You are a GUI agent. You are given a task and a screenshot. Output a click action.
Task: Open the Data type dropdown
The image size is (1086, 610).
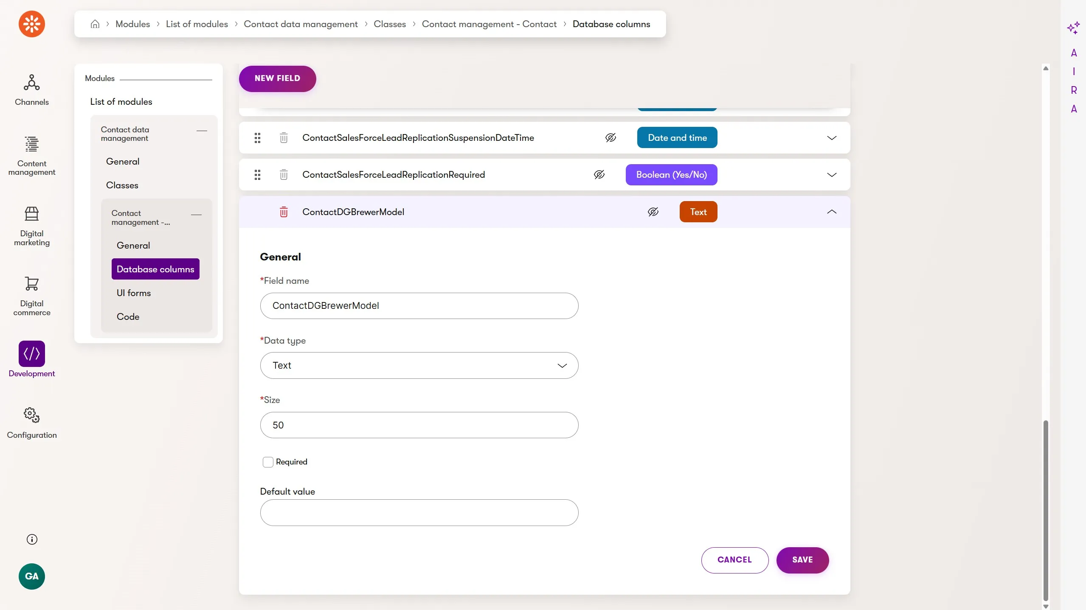[x=419, y=365]
